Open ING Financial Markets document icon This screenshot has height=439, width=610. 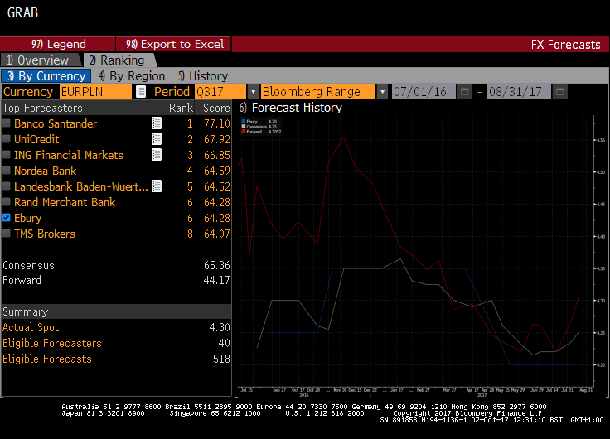tap(157, 155)
